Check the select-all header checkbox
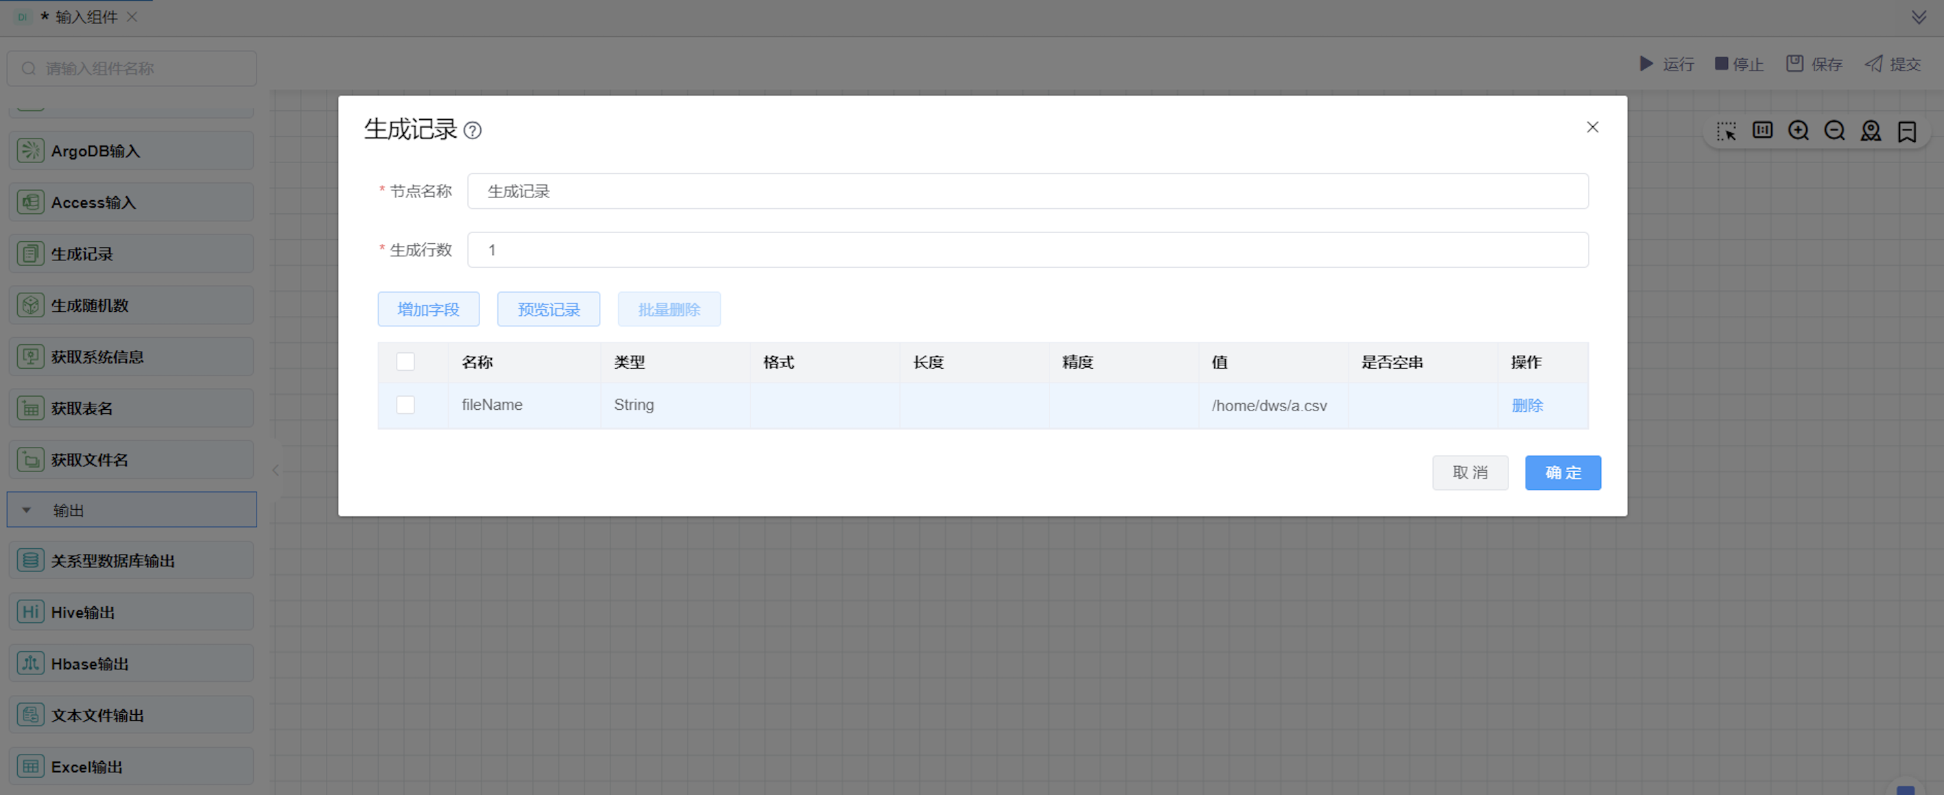The width and height of the screenshot is (1944, 795). click(x=405, y=362)
